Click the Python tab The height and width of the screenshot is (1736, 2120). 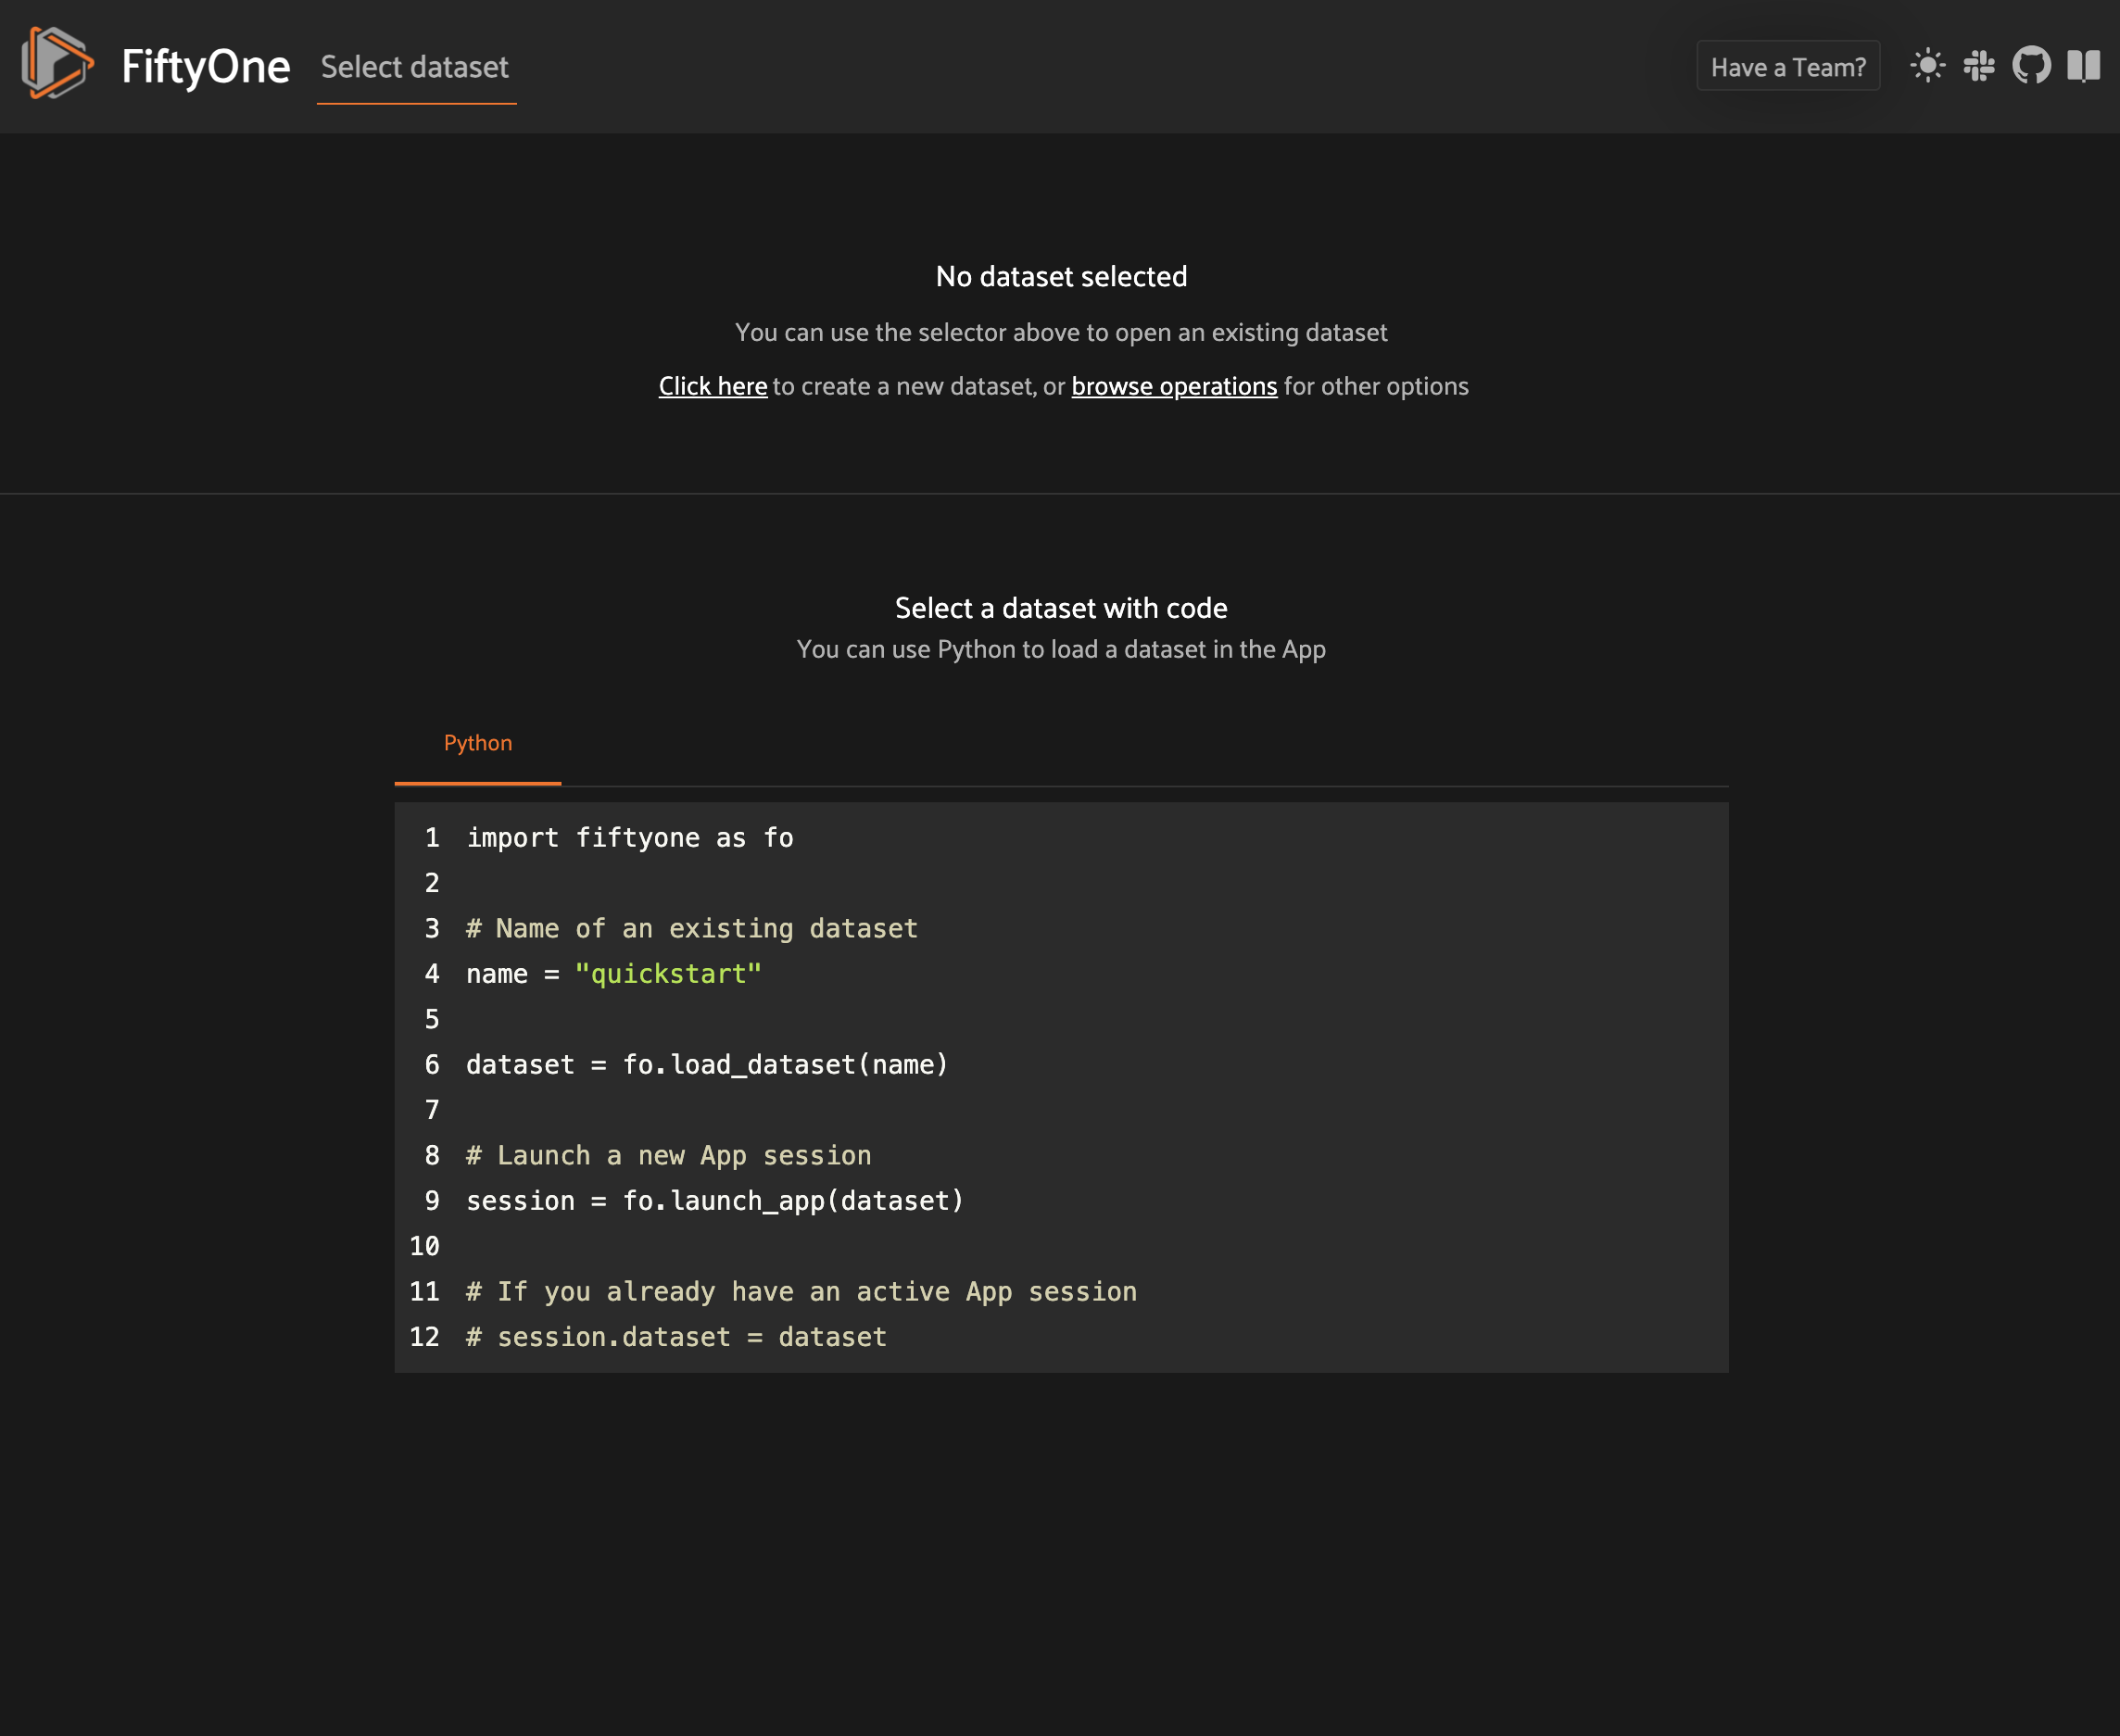[478, 743]
